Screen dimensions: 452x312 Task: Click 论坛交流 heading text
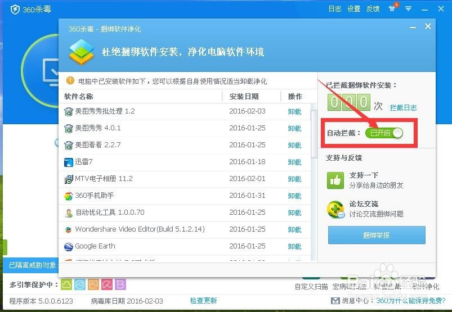pos(364,204)
